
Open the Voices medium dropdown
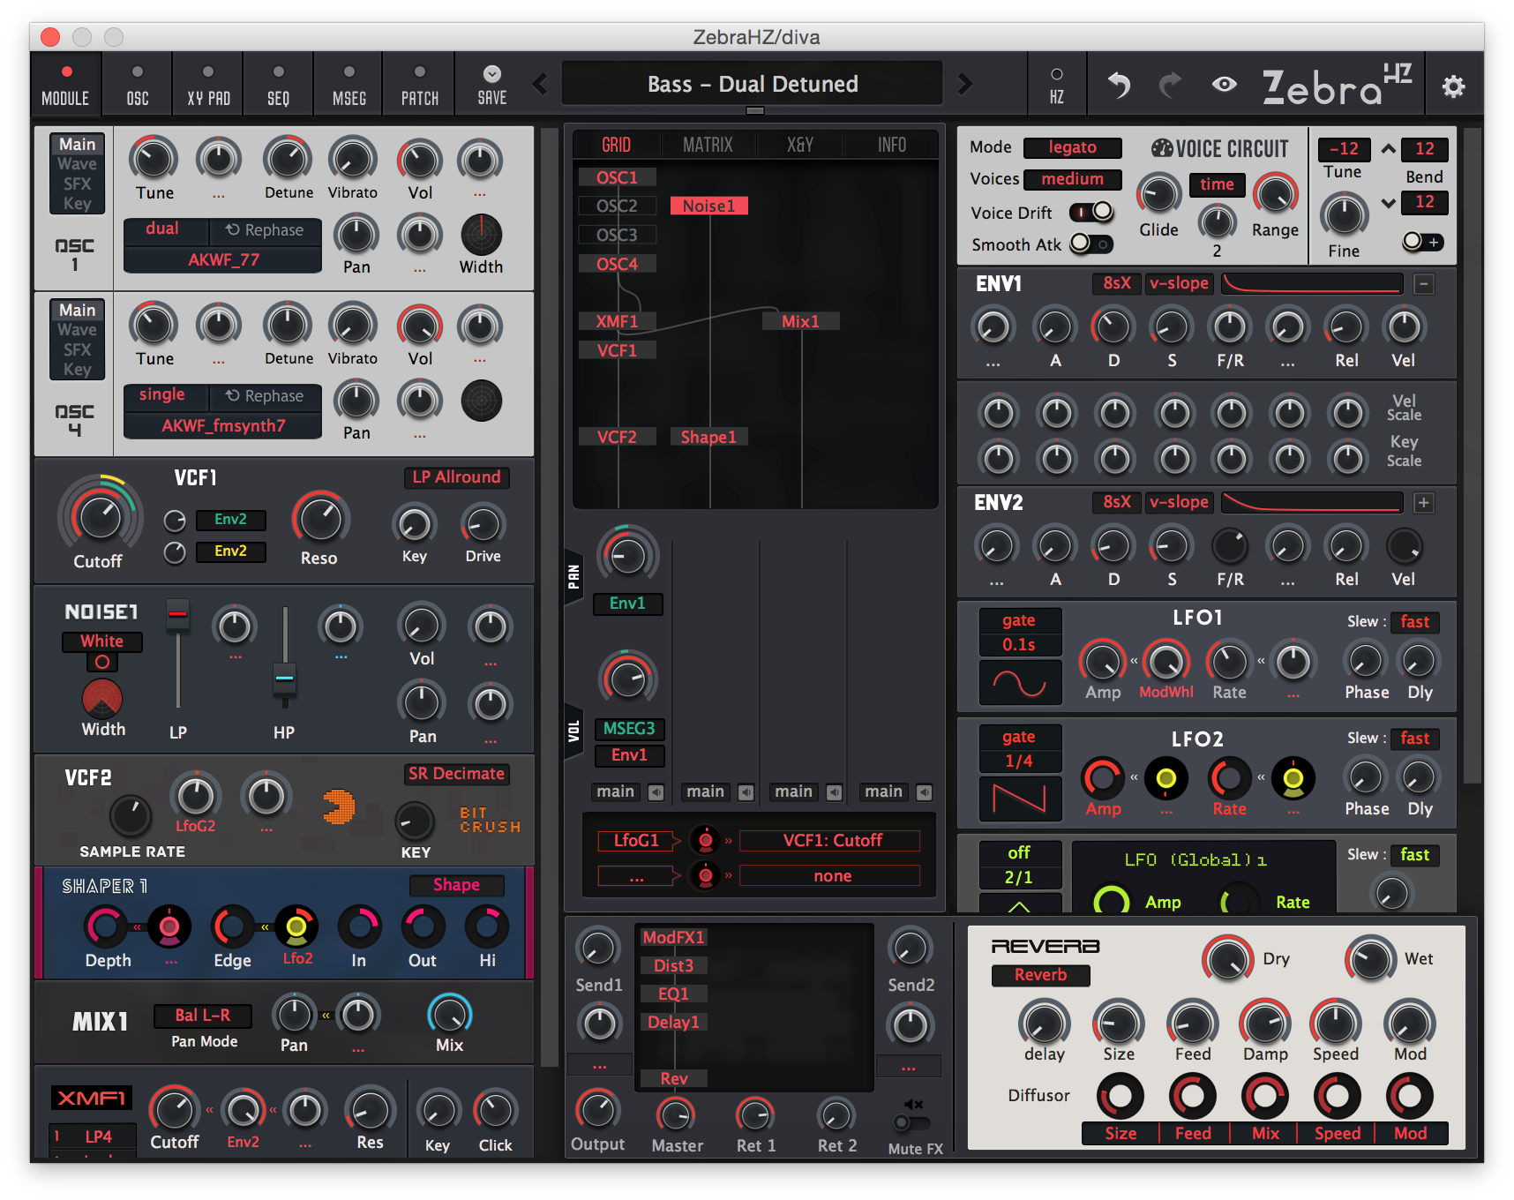click(x=1073, y=179)
